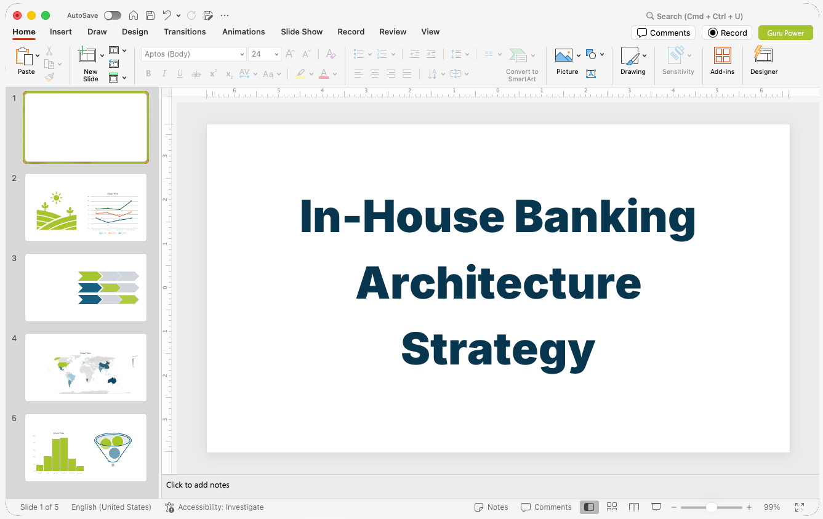Open the font size 24 dropdown
This screenshot has width=823, height=519.
click(276, 54)
